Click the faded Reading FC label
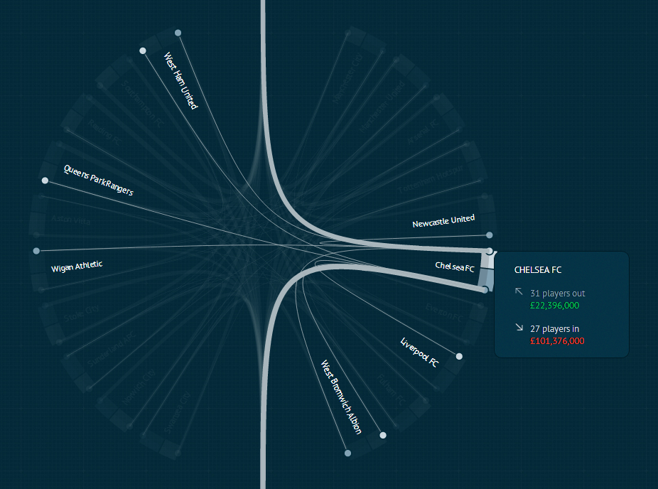This screenshot has height=489, width=658. pos(104,132)
